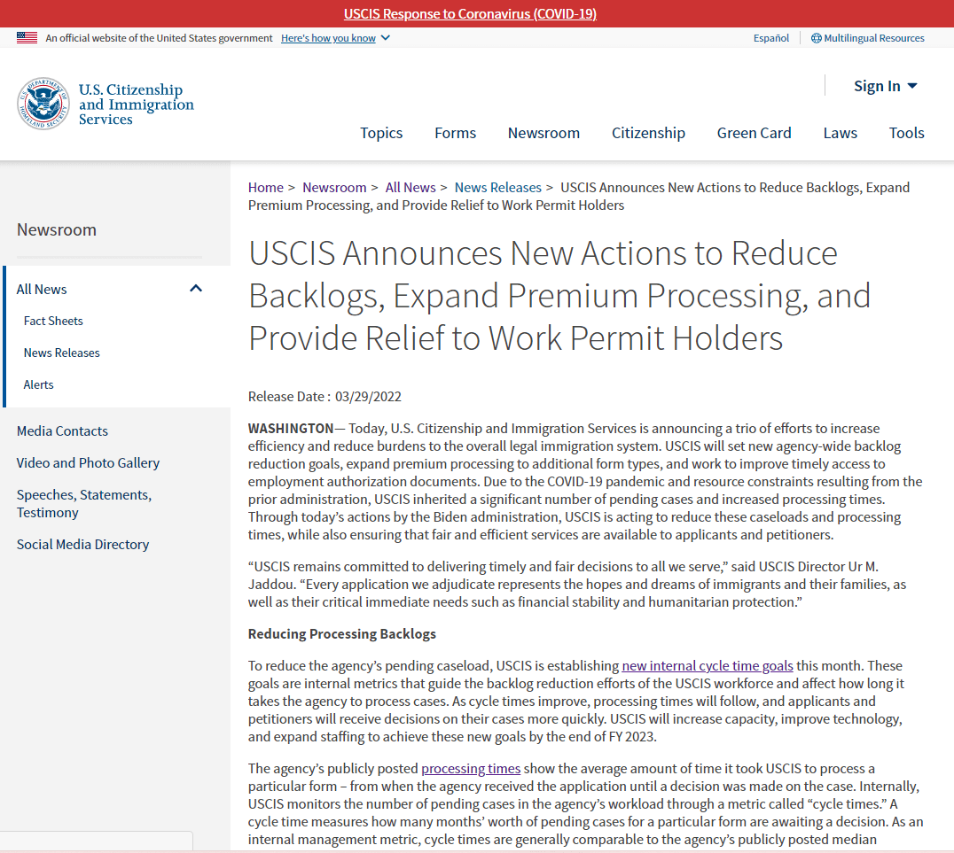
Task: Select Fact Sheets in the sidebar
Action: click(x=53, y=321)
